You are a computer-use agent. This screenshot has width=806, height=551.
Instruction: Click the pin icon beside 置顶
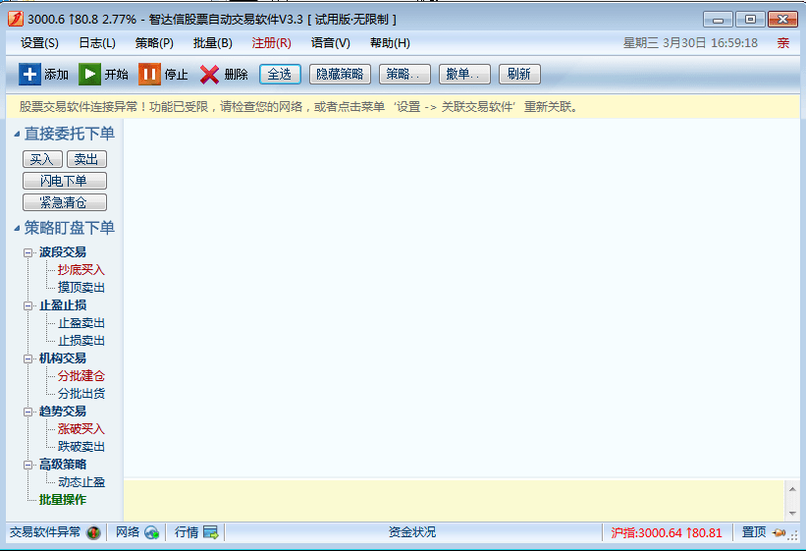click(780, 532)
